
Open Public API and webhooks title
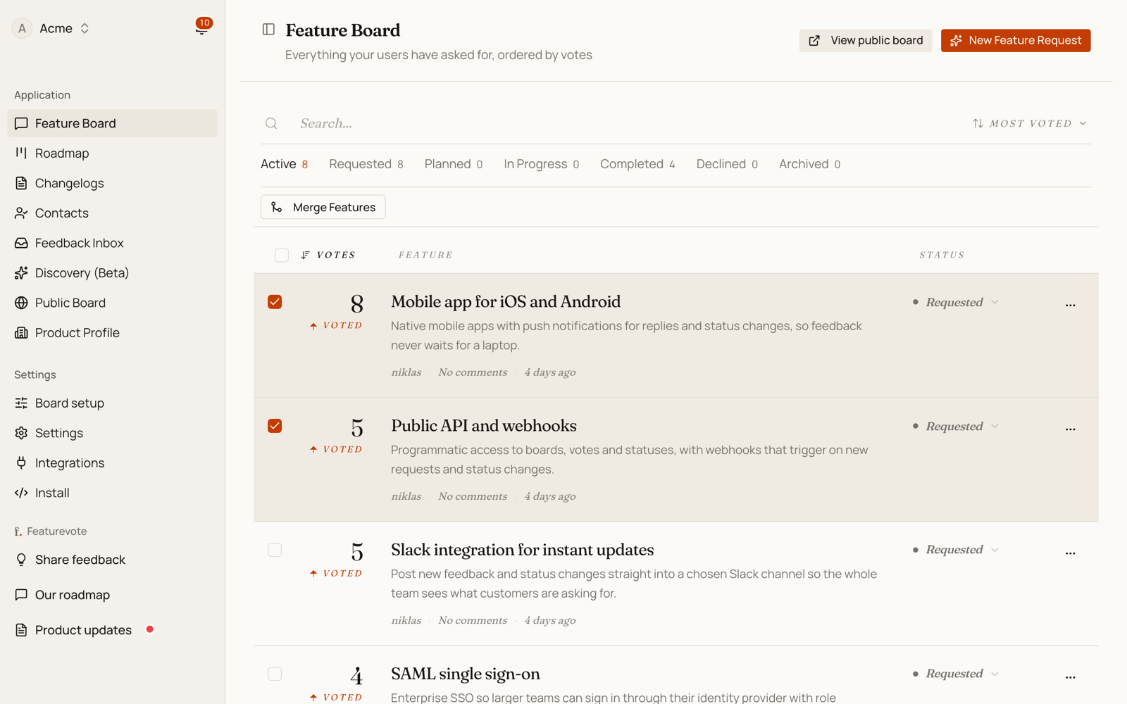484,425
